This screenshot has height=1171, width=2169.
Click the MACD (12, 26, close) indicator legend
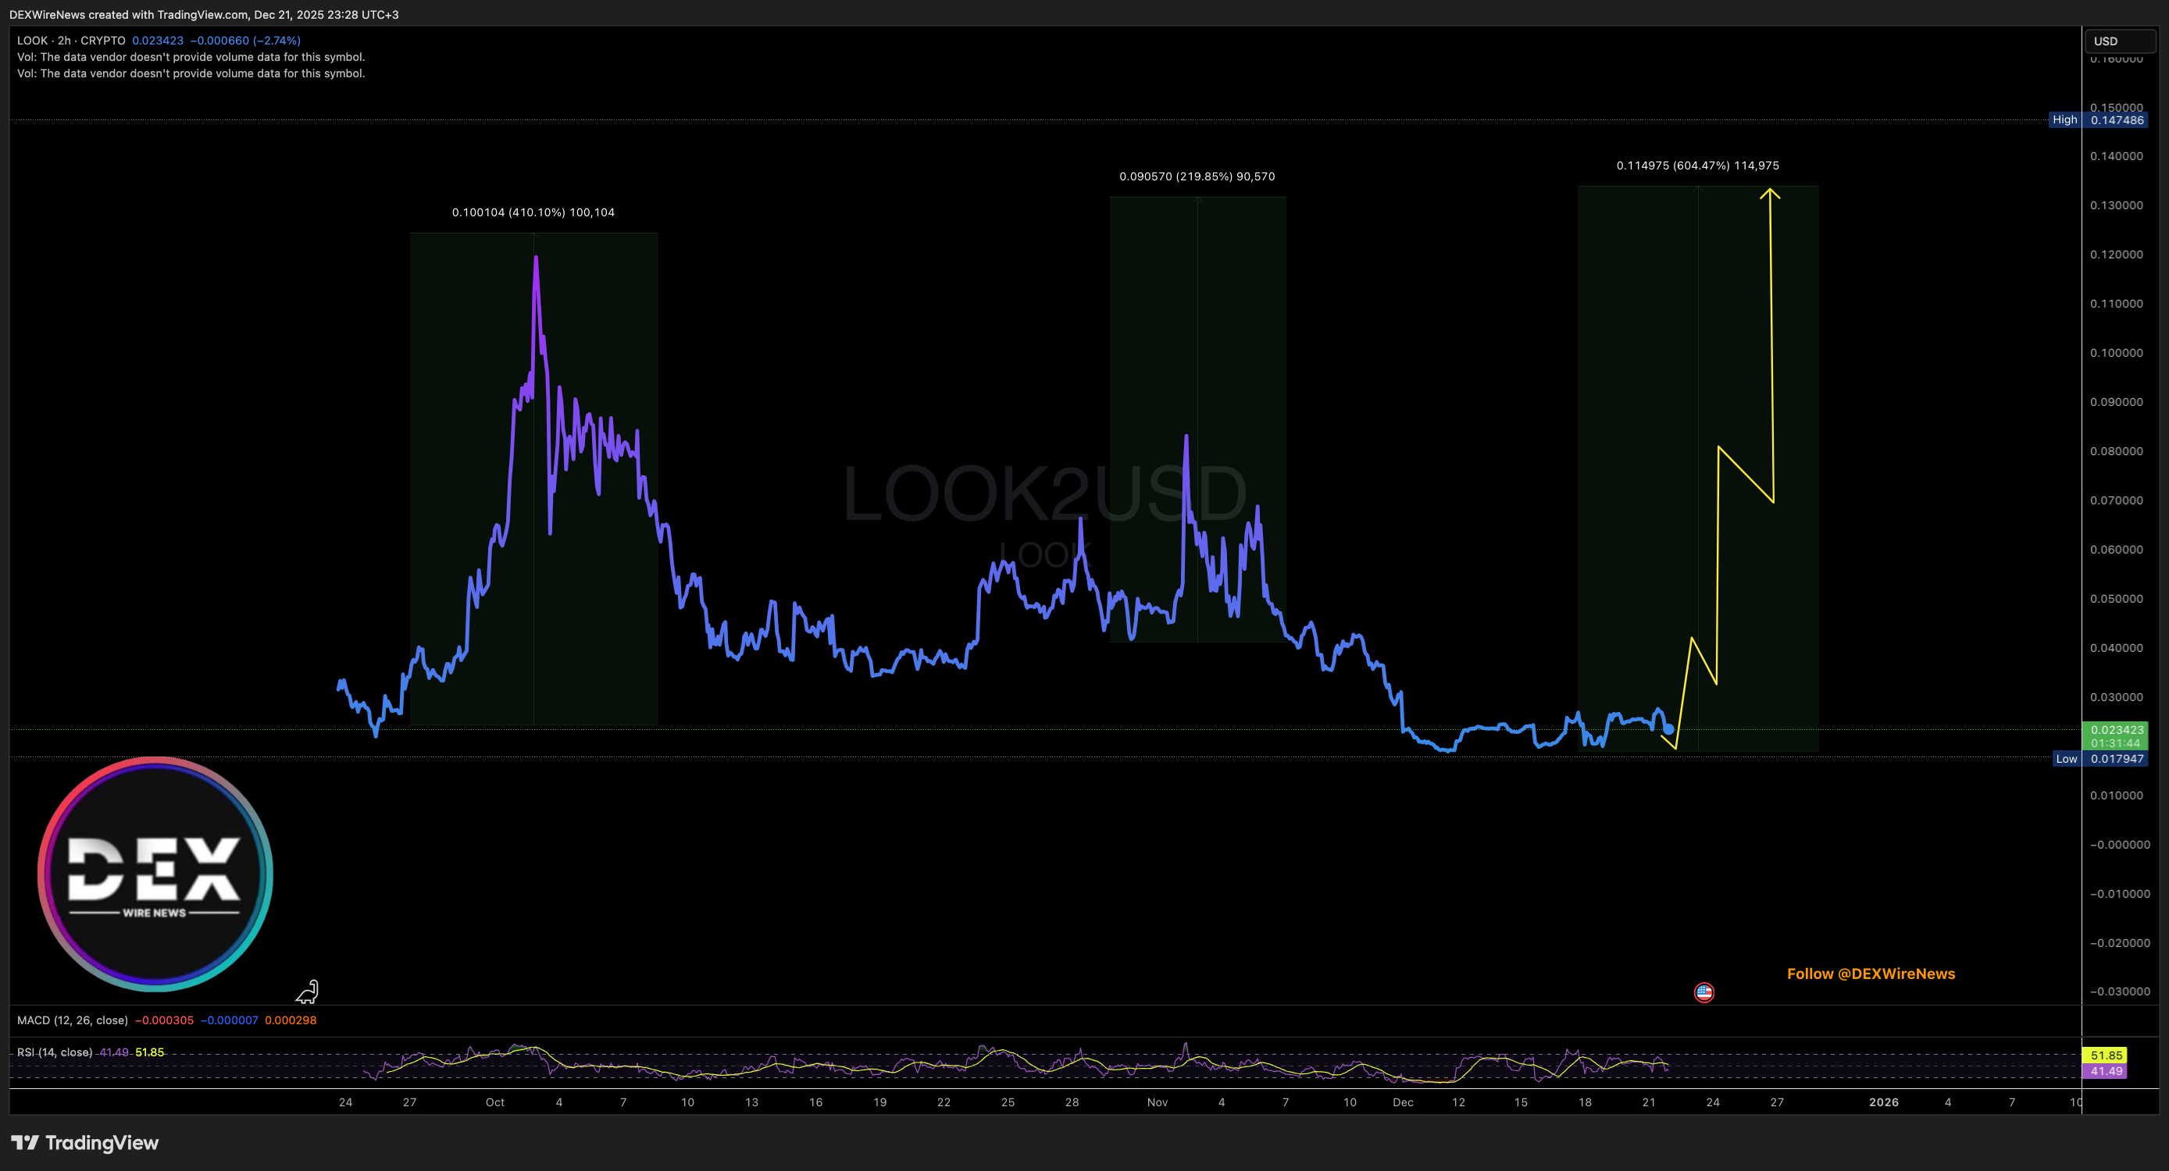(73, 1020)
